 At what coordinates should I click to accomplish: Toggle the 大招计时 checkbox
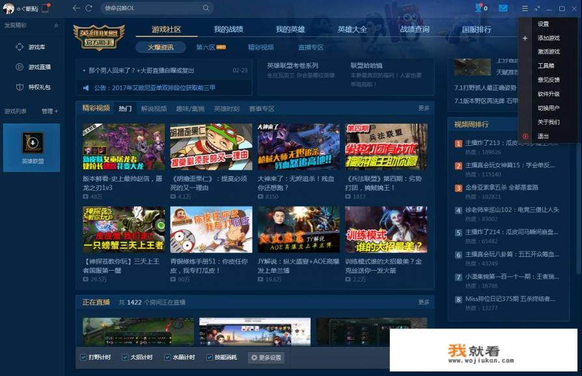point(125,357)
